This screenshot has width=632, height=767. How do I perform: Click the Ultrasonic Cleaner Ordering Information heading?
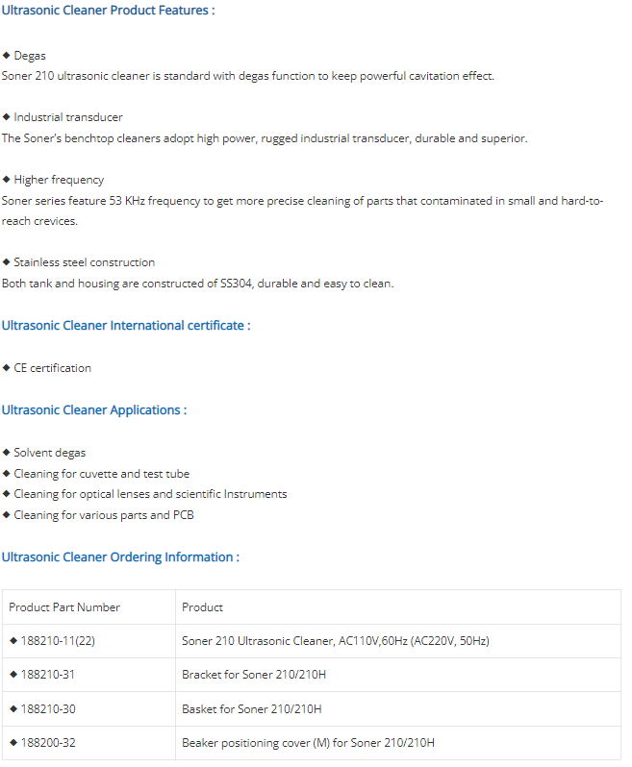120,557
